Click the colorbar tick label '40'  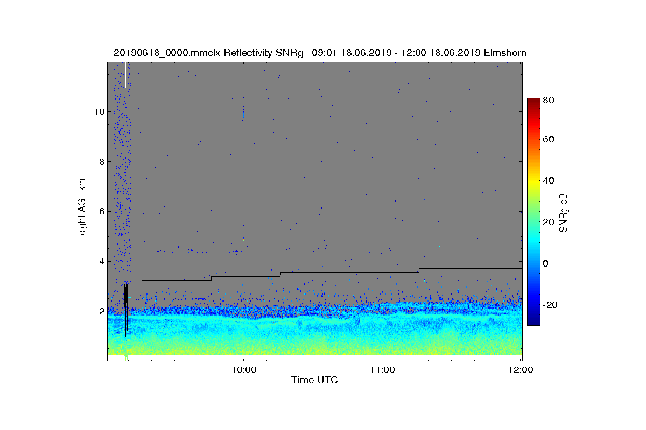(x=550, y=181)
